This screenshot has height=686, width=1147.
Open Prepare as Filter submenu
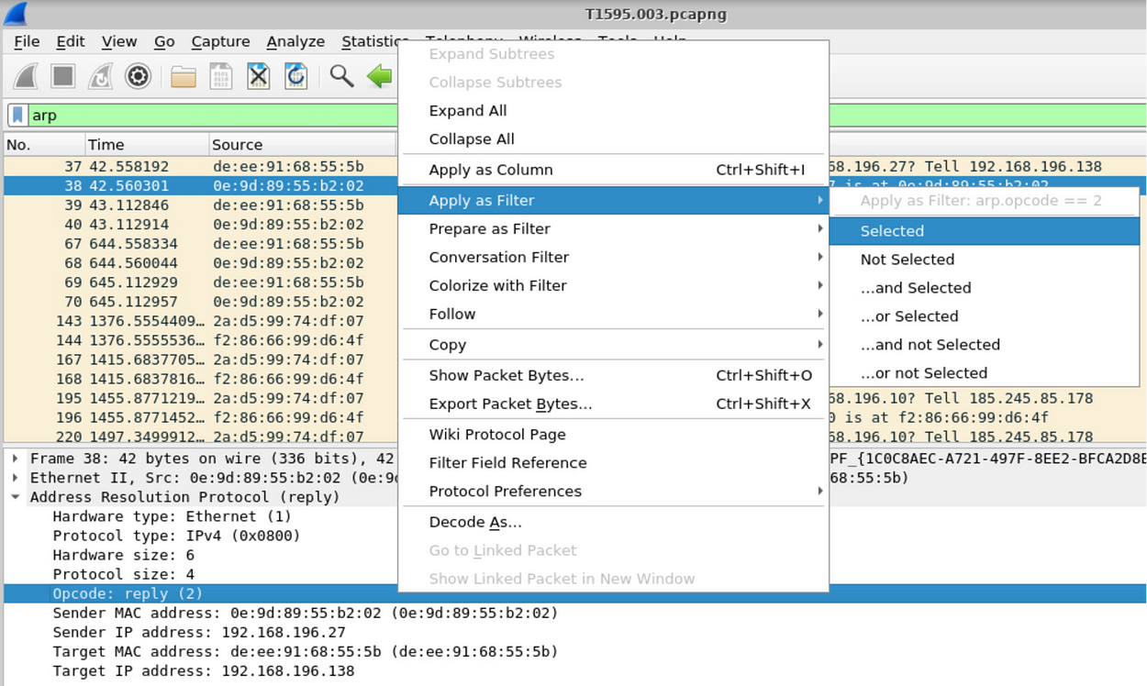pyautogui.click(x=613, y=229)
